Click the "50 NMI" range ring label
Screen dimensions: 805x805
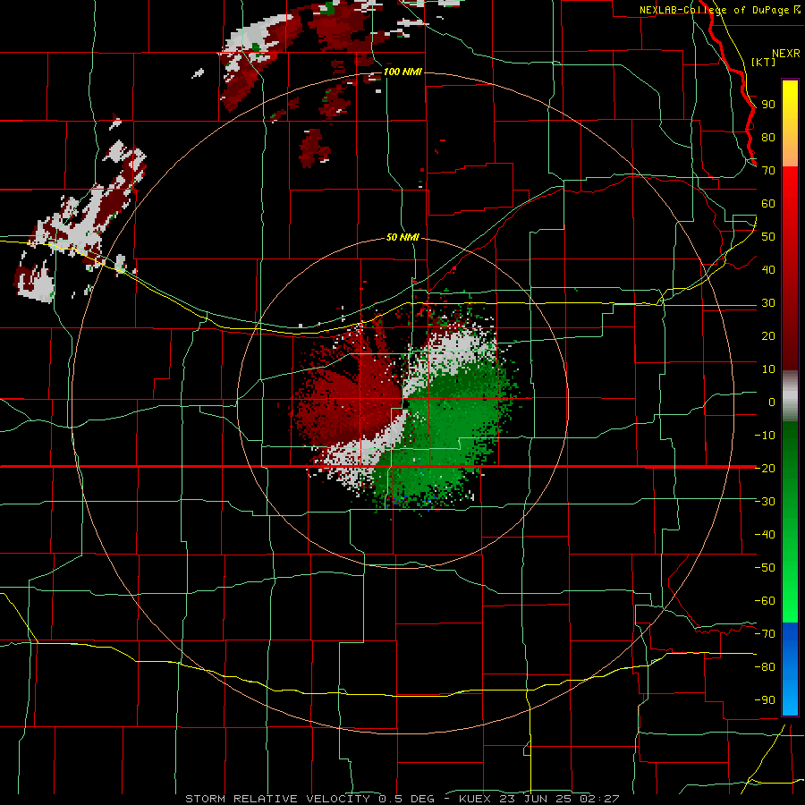coord(402,237)
